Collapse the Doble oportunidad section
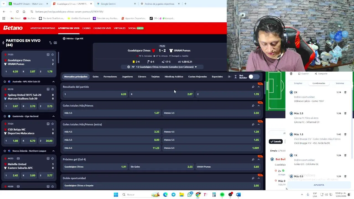Screen dimensions: 354x199 [x=259, y=178]
